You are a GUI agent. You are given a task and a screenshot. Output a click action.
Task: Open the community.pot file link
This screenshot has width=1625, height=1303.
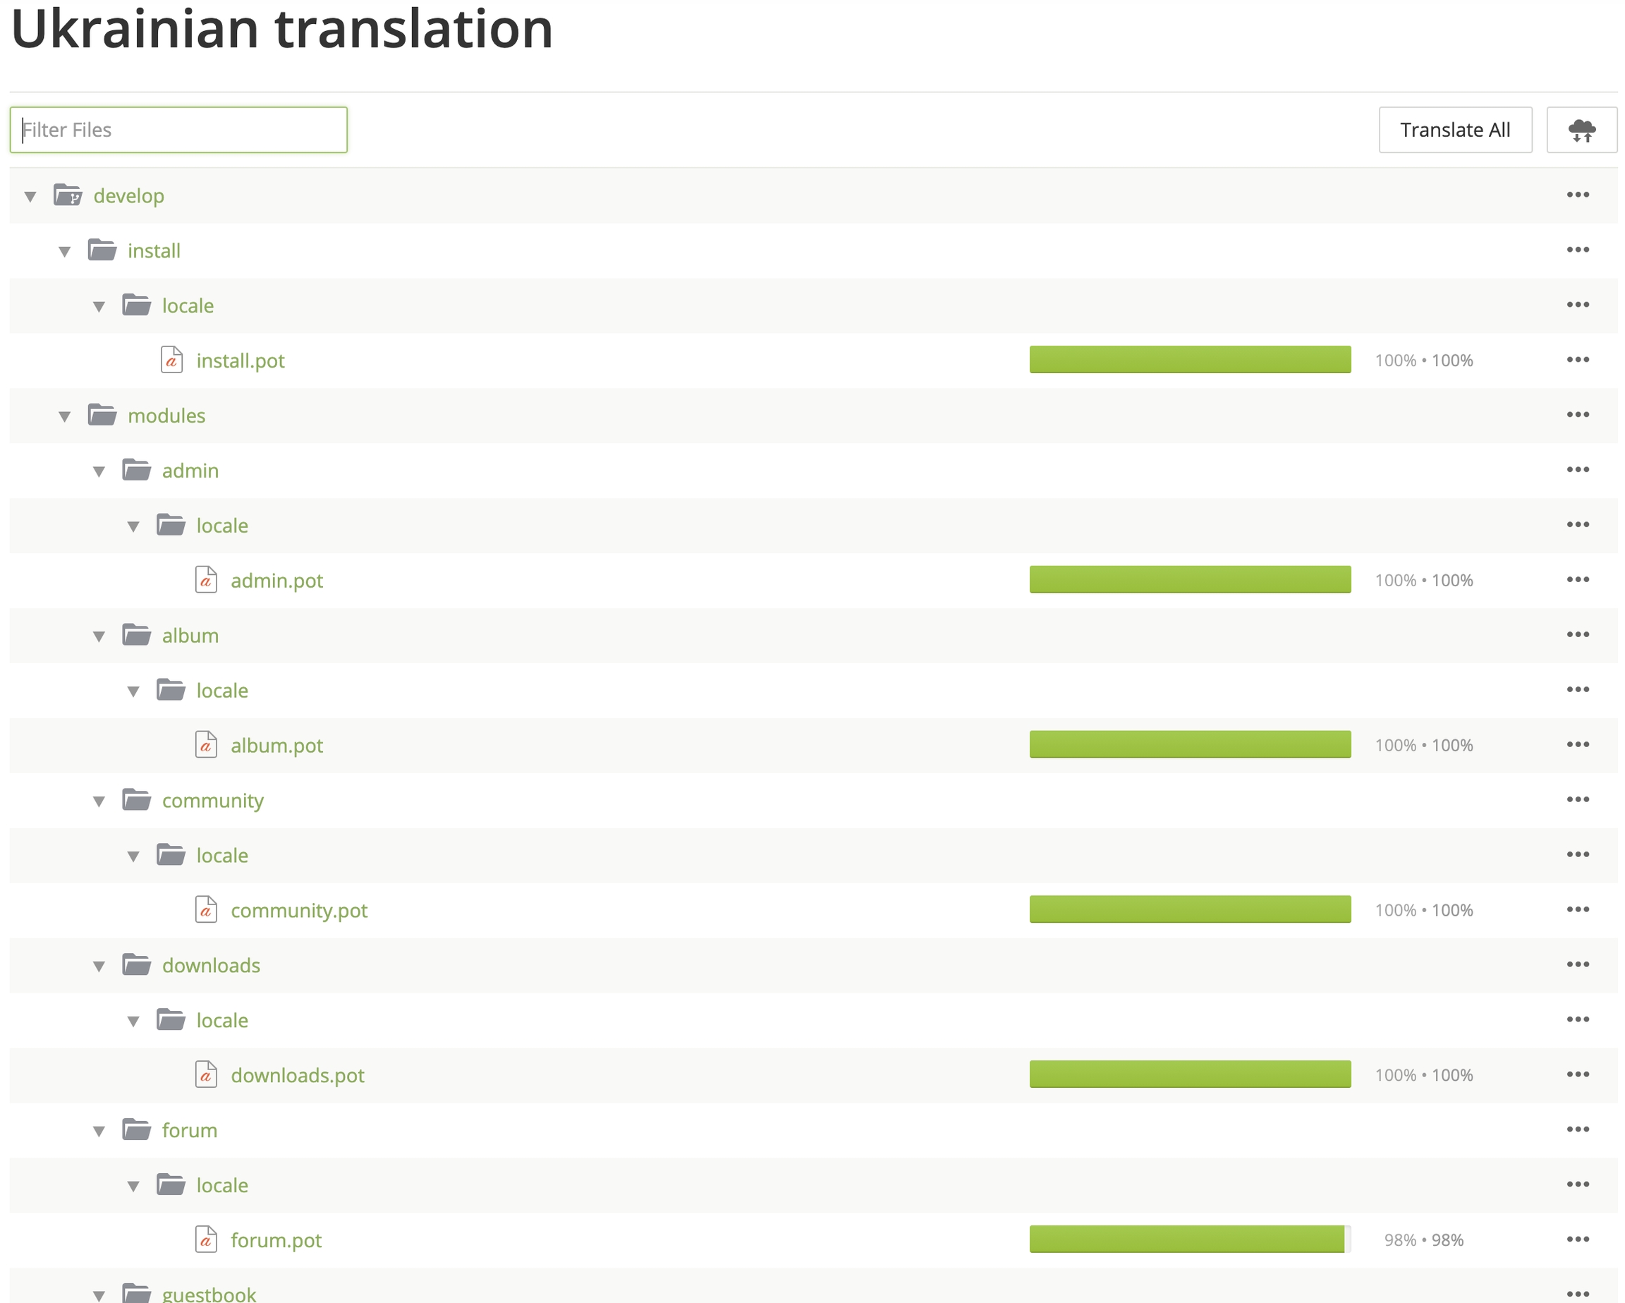tap(298, 910)
